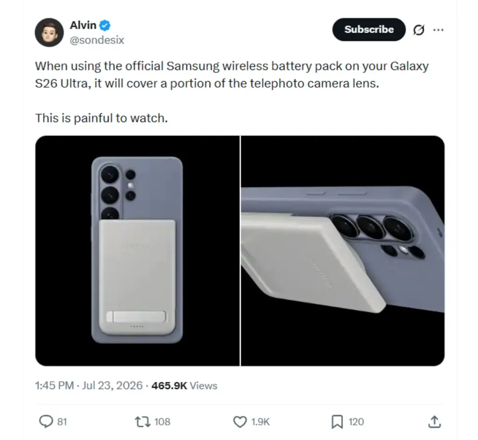Bookmark the tweet

[337, 422]
